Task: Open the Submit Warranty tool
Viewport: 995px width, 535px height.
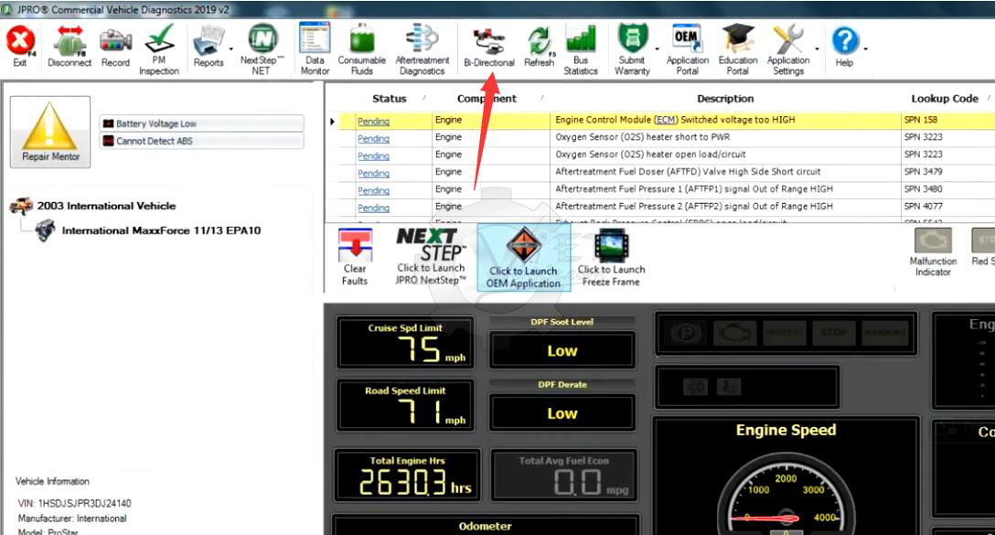Action: pos(632,41)
